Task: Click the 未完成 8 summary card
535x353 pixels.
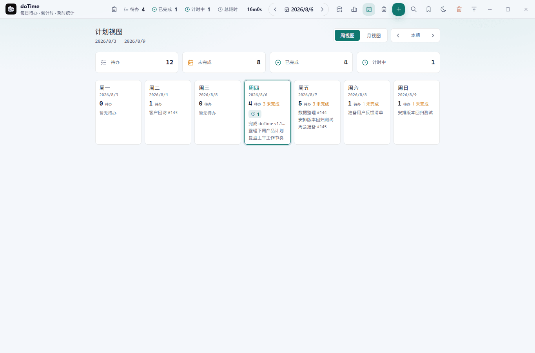Action: 224,62
